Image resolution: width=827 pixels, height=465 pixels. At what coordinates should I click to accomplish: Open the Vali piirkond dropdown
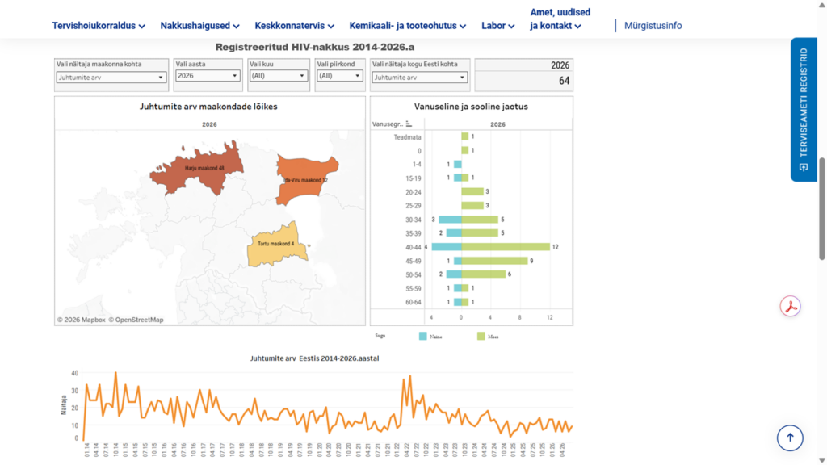[340, 75]
